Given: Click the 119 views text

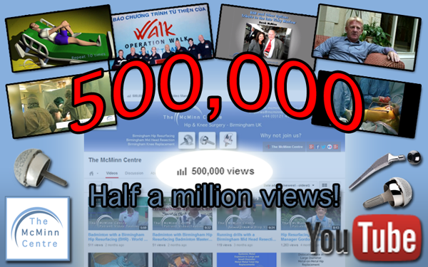Looking at the screenshot, I should [224, 245].
